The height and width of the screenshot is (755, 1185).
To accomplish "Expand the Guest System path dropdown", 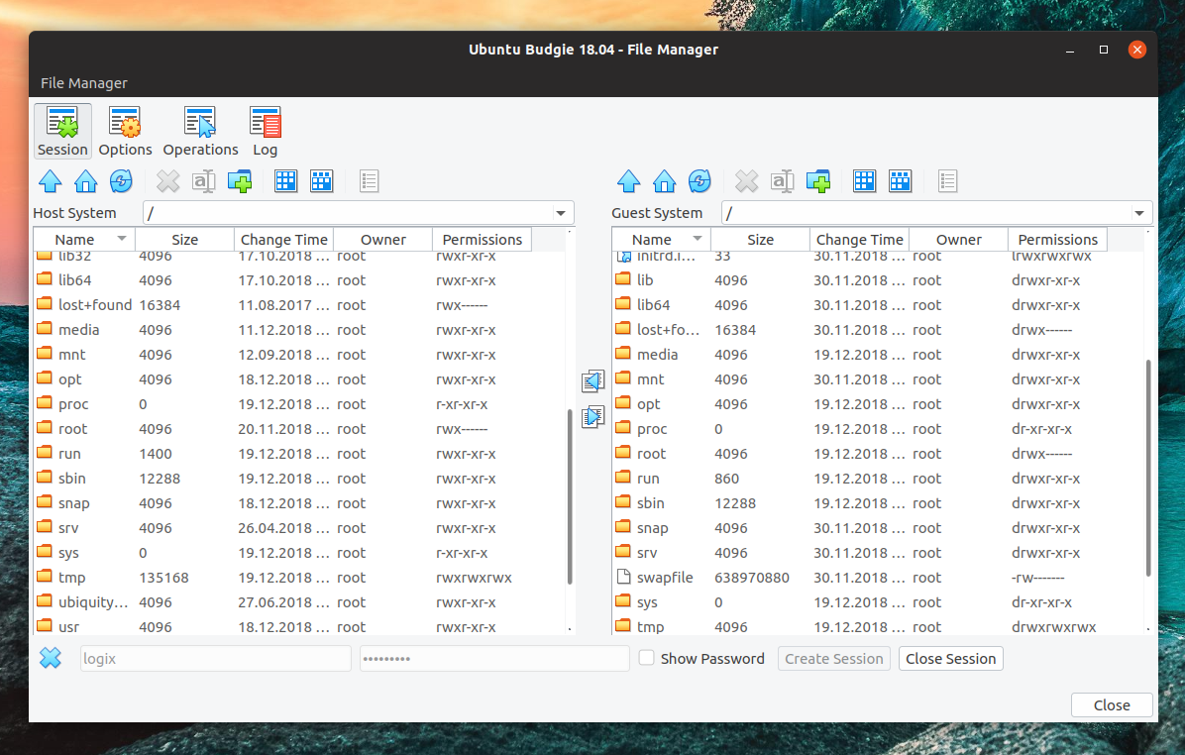I will (1139, 213).
